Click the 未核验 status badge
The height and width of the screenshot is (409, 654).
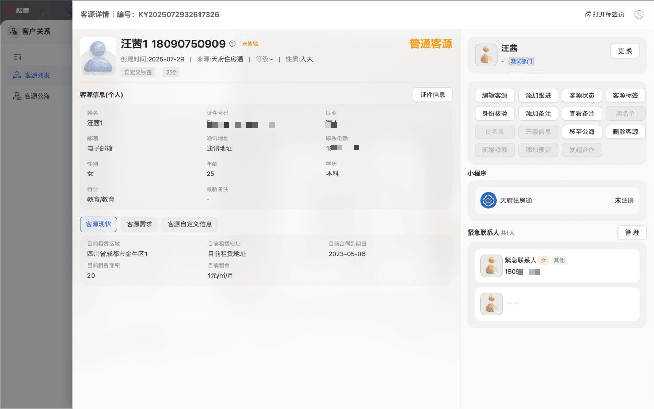(250, 44)
